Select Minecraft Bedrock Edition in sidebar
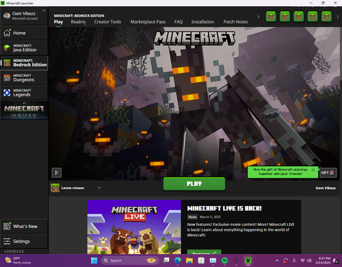Viewport: 342px width, 267px height. [24, 63]
